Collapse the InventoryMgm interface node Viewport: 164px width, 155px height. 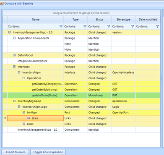pyautogui.click(x=19, y=72)
